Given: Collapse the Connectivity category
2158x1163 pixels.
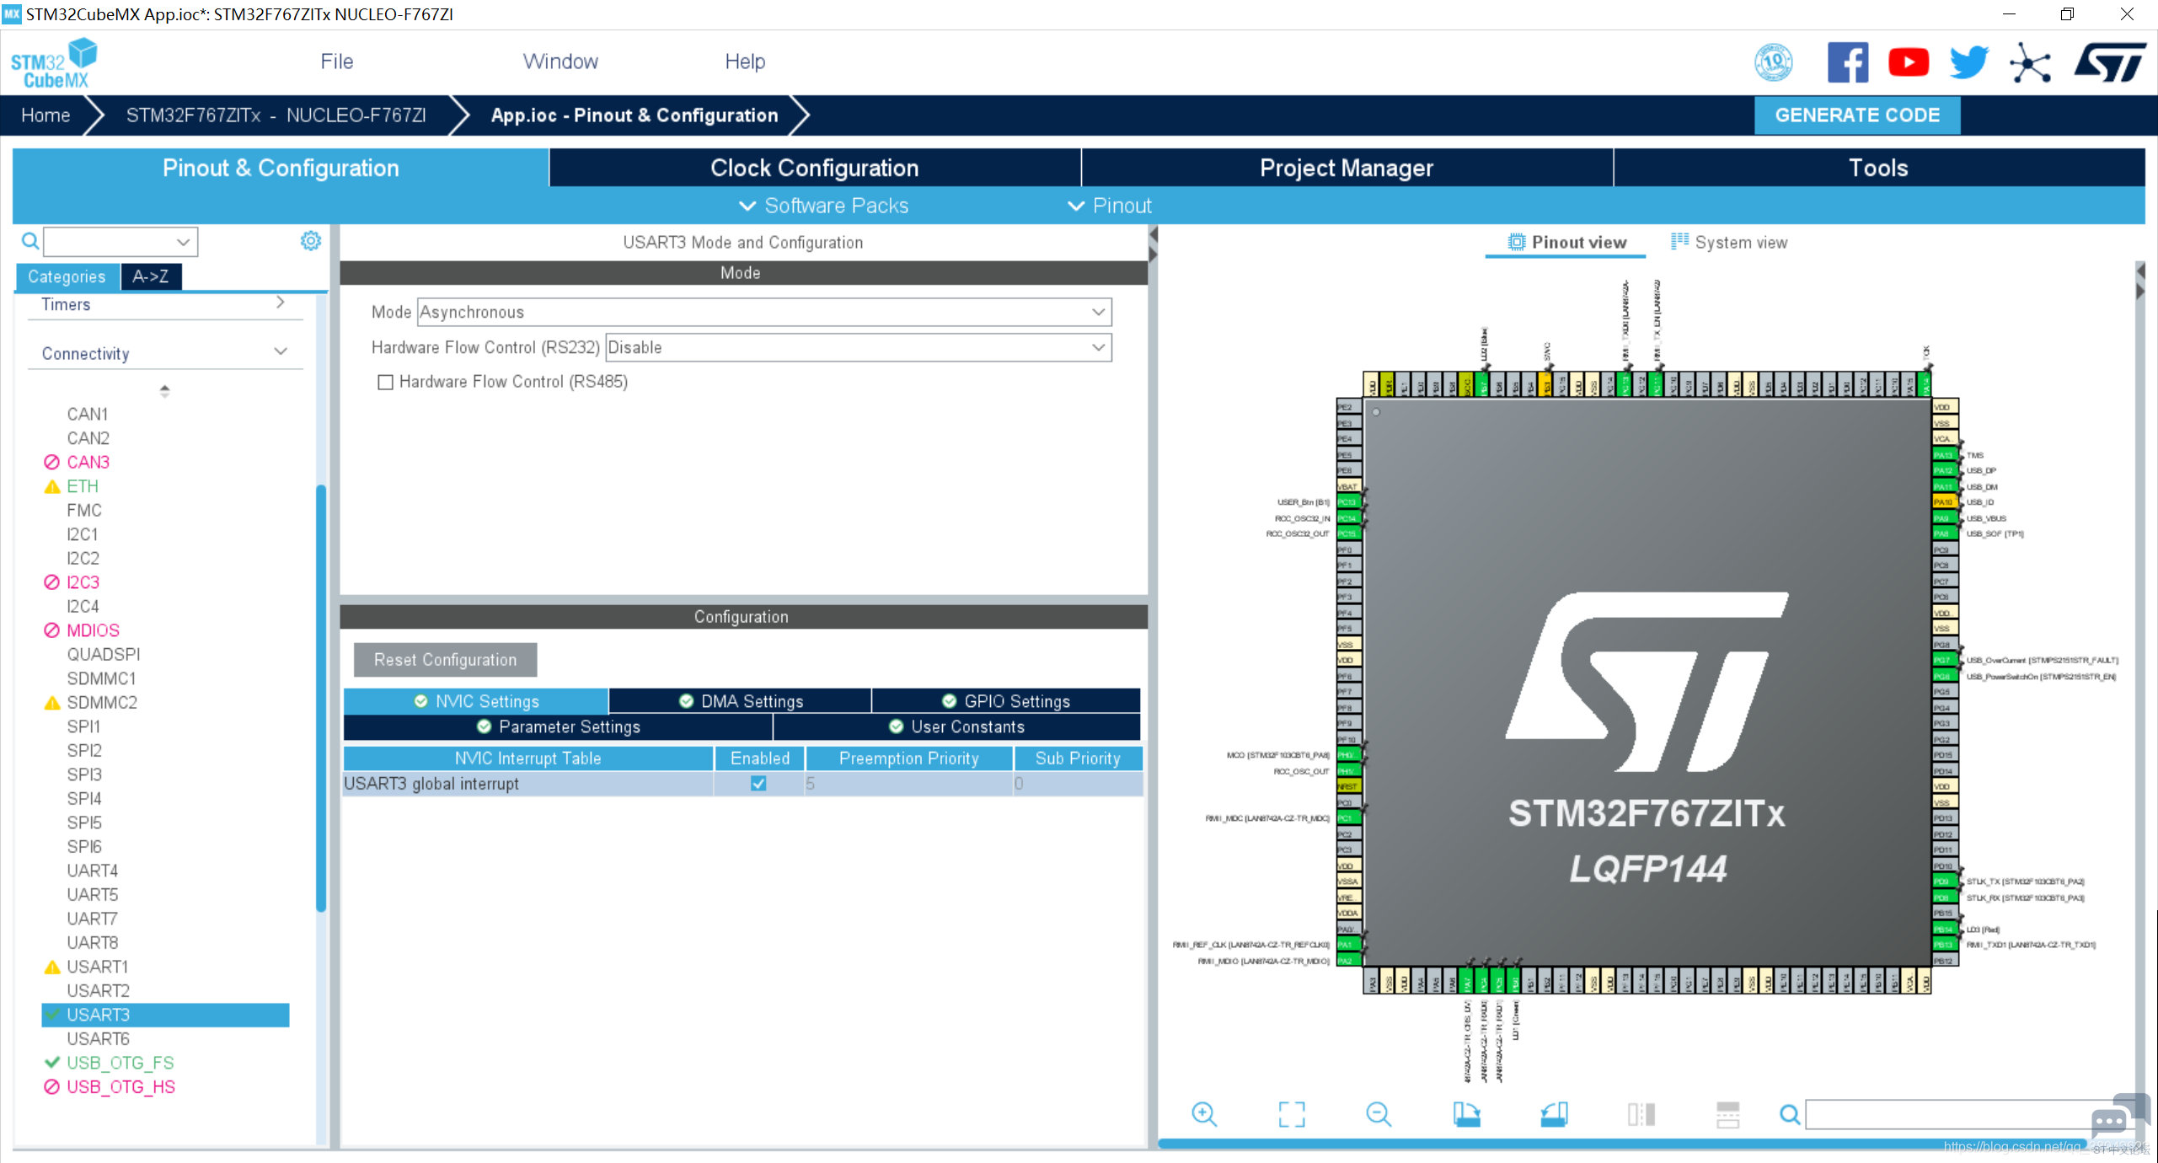Looking at the screenshot, I should [281, 352].
